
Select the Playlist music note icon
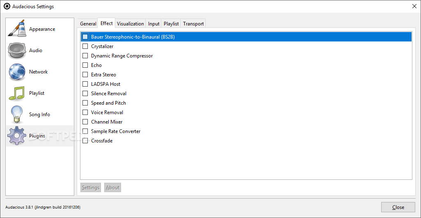coord(17,93)
